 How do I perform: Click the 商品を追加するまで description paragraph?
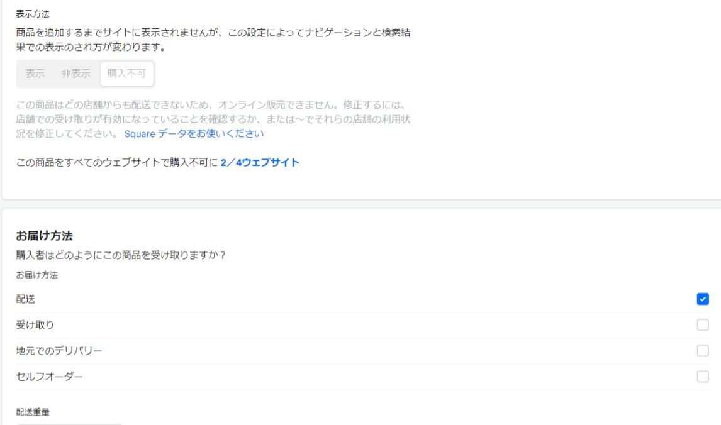(214, 40)
